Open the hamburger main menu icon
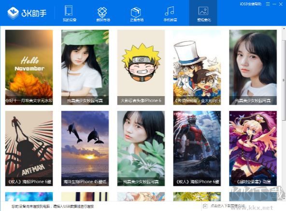The image size is (286, 211). [x=268, y=4]
